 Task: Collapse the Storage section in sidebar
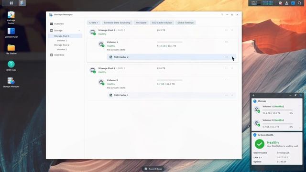coord(79,31)
